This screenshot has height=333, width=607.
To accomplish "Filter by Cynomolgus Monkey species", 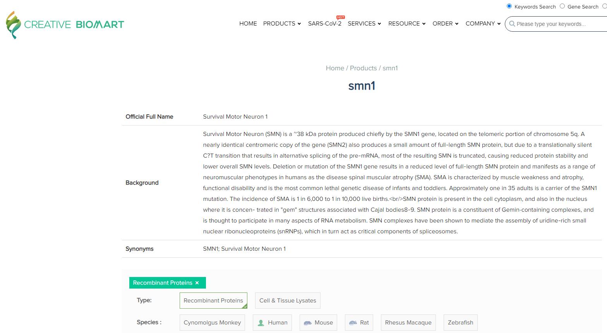I will click(x=212, y=323).
